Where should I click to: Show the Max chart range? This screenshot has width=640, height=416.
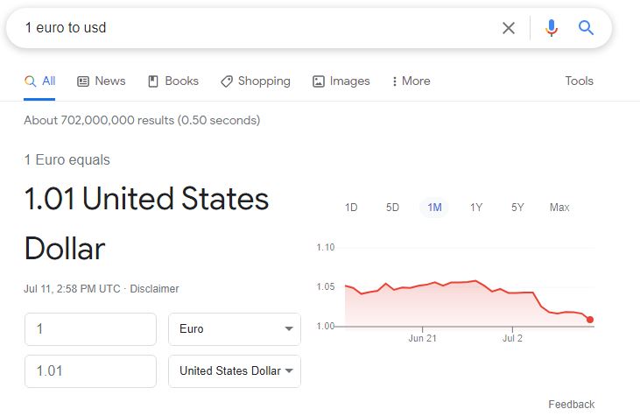coord(559,208)
